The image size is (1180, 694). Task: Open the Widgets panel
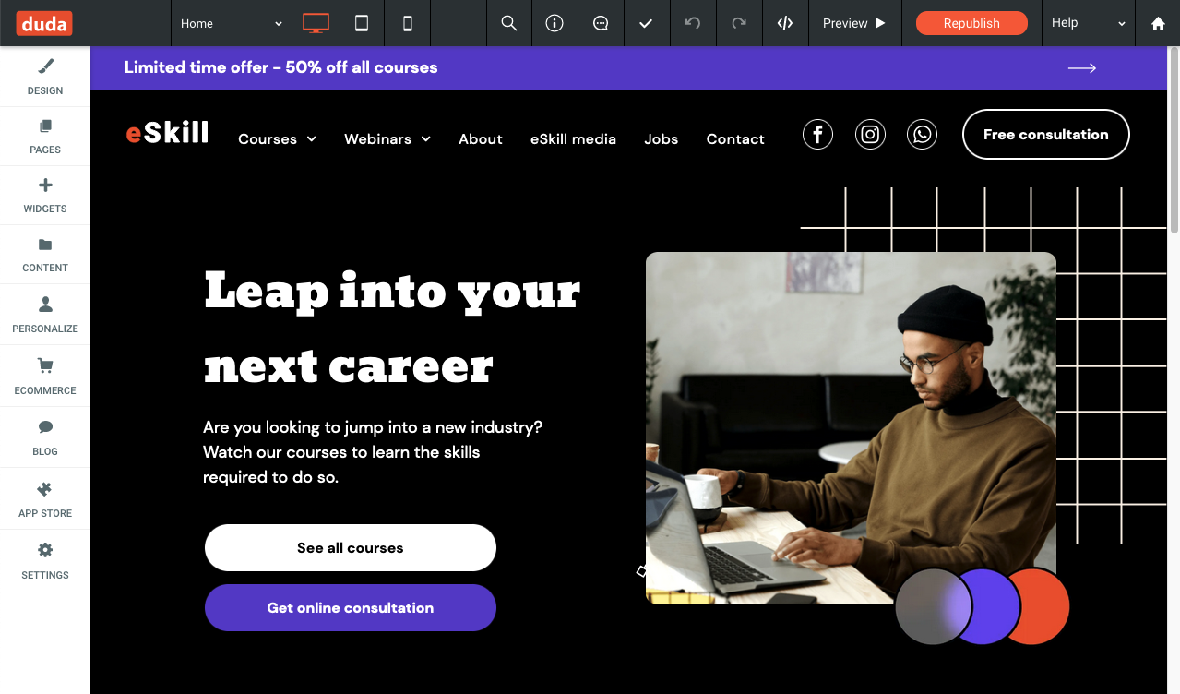tap(45, 196)
